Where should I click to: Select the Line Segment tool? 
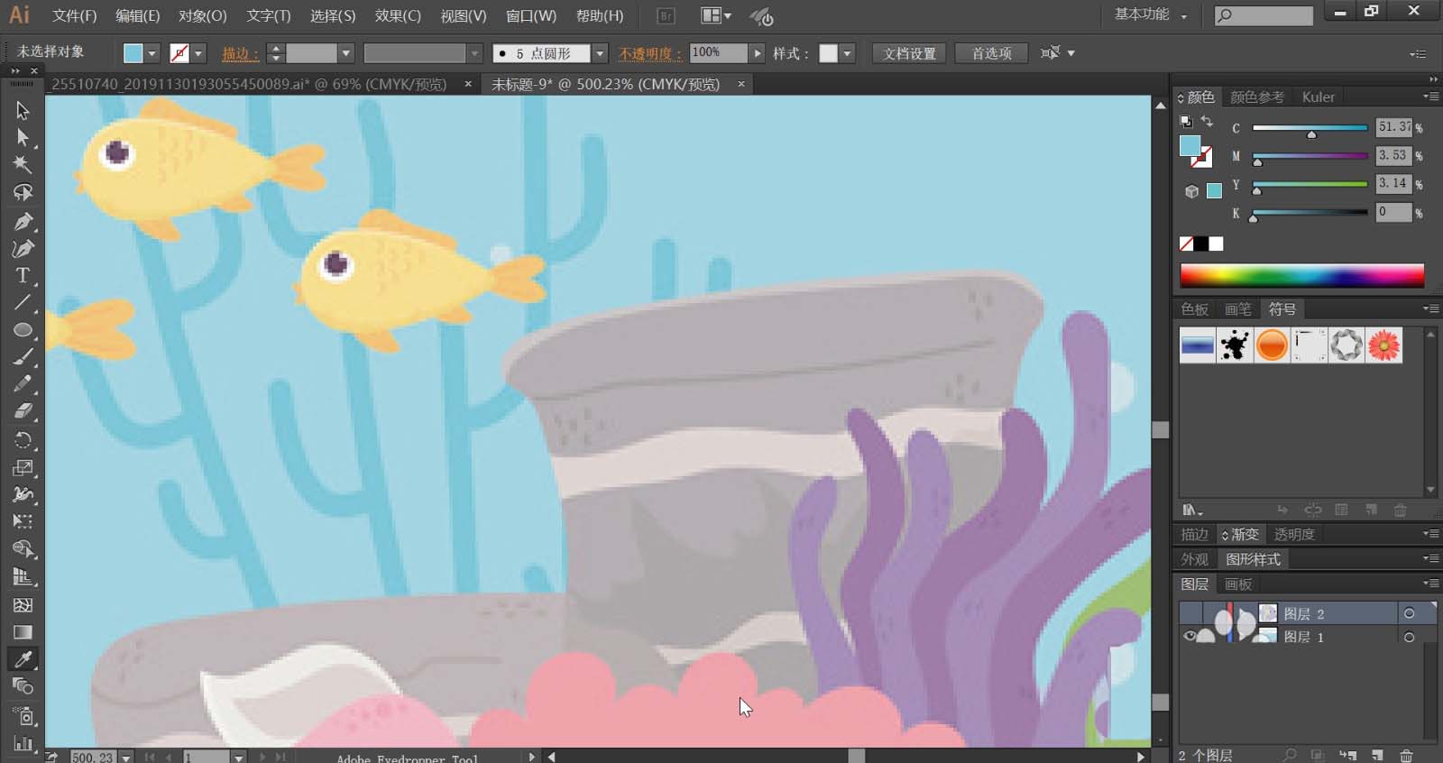point(23,302)
